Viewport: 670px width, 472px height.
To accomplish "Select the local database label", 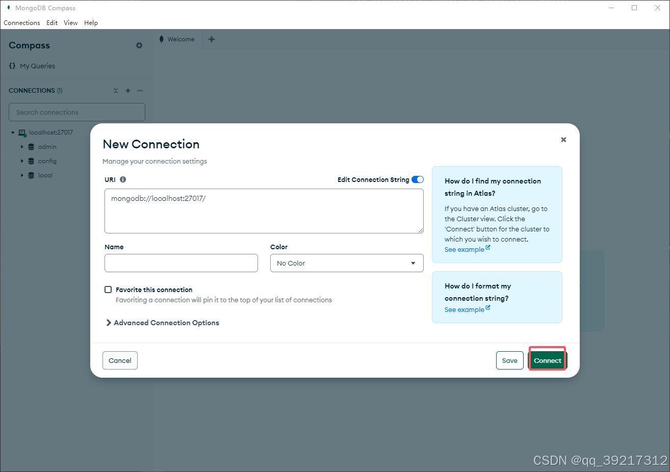I will coord(45,175).
